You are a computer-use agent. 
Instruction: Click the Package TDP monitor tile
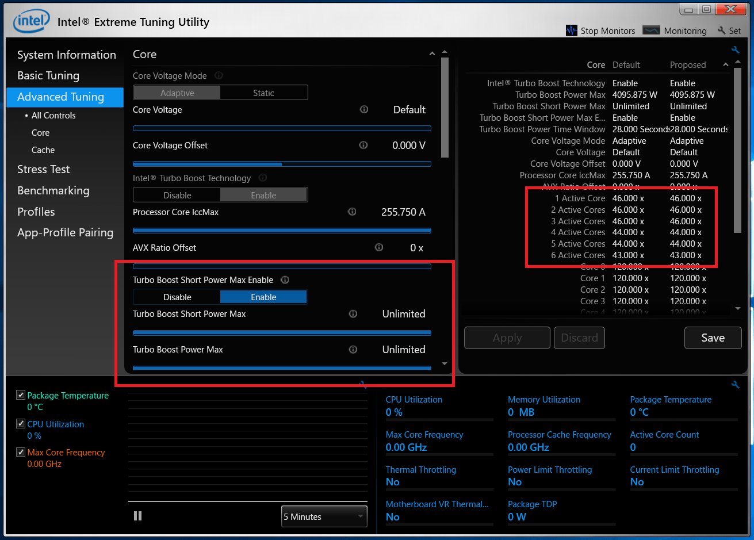561,511
